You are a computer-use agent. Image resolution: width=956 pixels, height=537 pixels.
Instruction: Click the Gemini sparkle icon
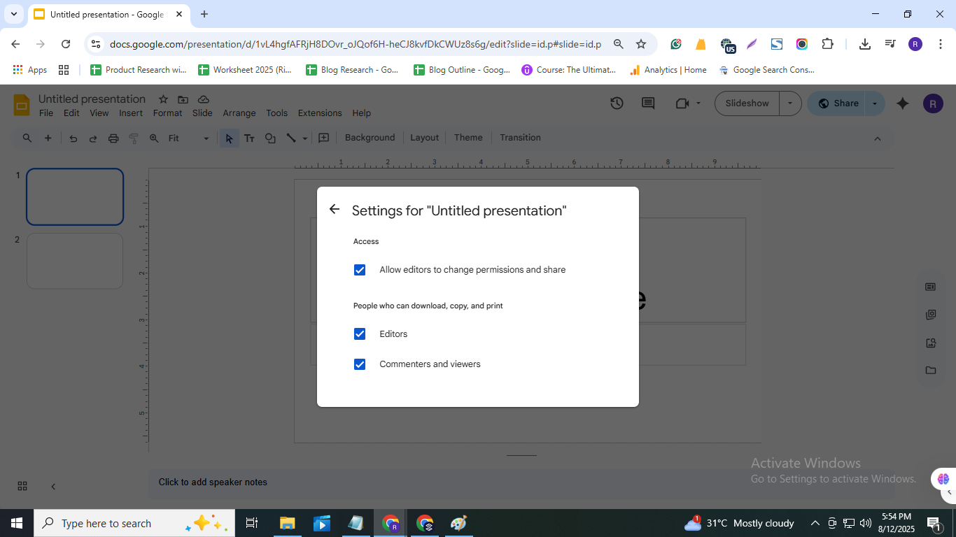coord(903,103)
